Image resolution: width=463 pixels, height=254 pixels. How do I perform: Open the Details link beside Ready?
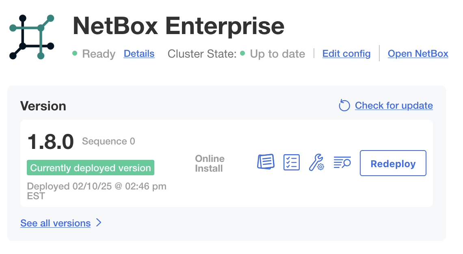point(139,54)
